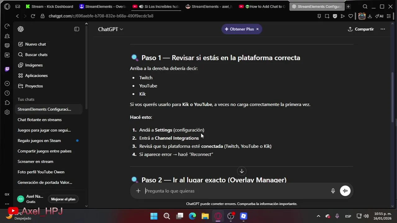Open the GX Control speedometer icon in sidebar

click(7, 26)
